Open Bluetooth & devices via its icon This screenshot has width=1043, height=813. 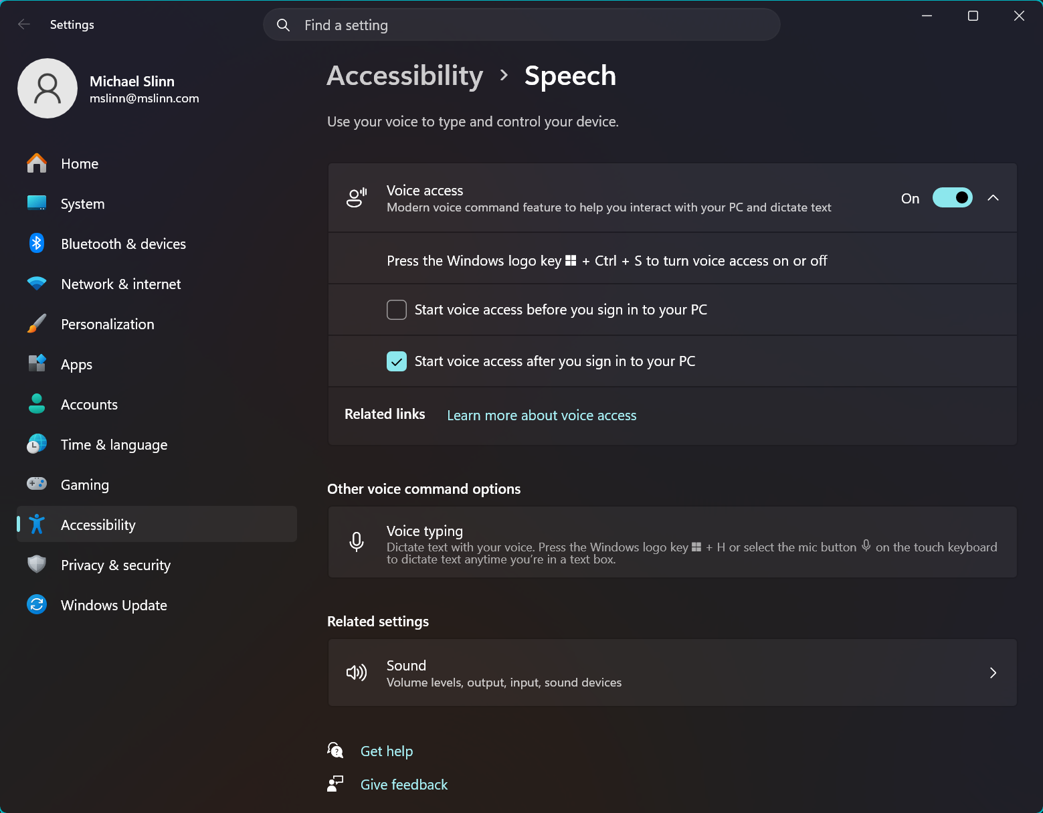pos(37,244)
